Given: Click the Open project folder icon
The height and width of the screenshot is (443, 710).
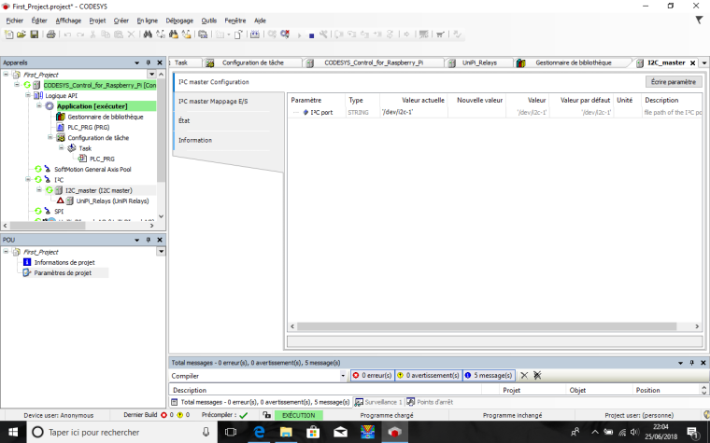Looking at the screenshot, I should (x=21, y=35).
